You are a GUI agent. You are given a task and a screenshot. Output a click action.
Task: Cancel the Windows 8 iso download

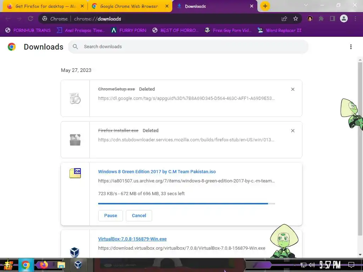(139, 216)
